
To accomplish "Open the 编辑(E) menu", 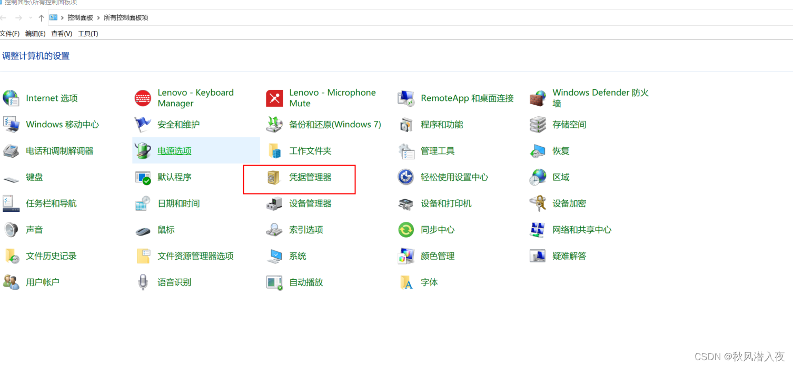I will click(35, 34).
